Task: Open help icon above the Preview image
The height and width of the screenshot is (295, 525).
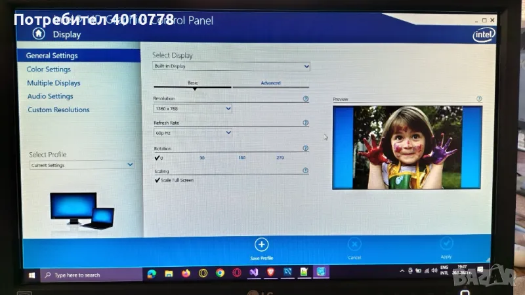Action: 479,99
